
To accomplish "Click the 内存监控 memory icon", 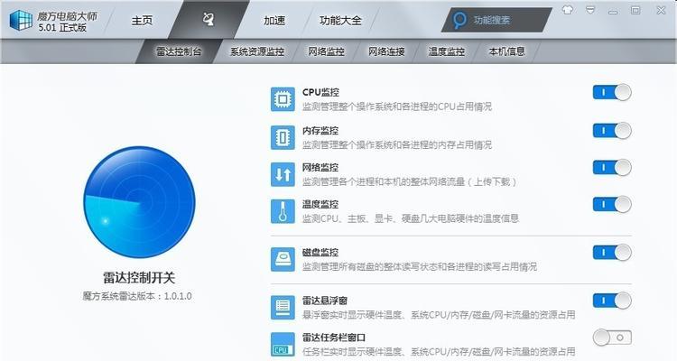I will [283, 137].
